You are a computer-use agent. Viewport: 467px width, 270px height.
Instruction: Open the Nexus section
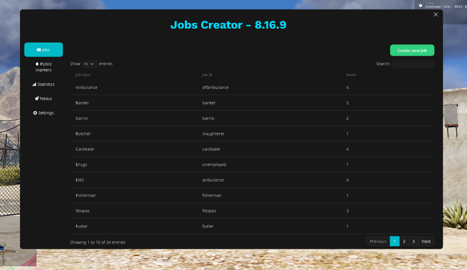pyautogui.click(x=43, y=98)
